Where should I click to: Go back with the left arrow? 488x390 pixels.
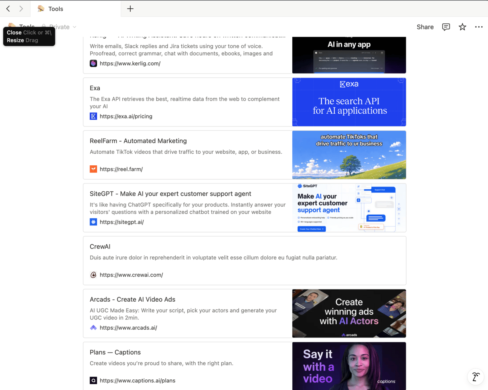coord(8,8)
